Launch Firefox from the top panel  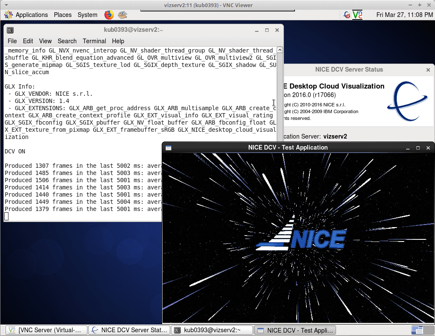pyautogui.click(x=109, y=15)
